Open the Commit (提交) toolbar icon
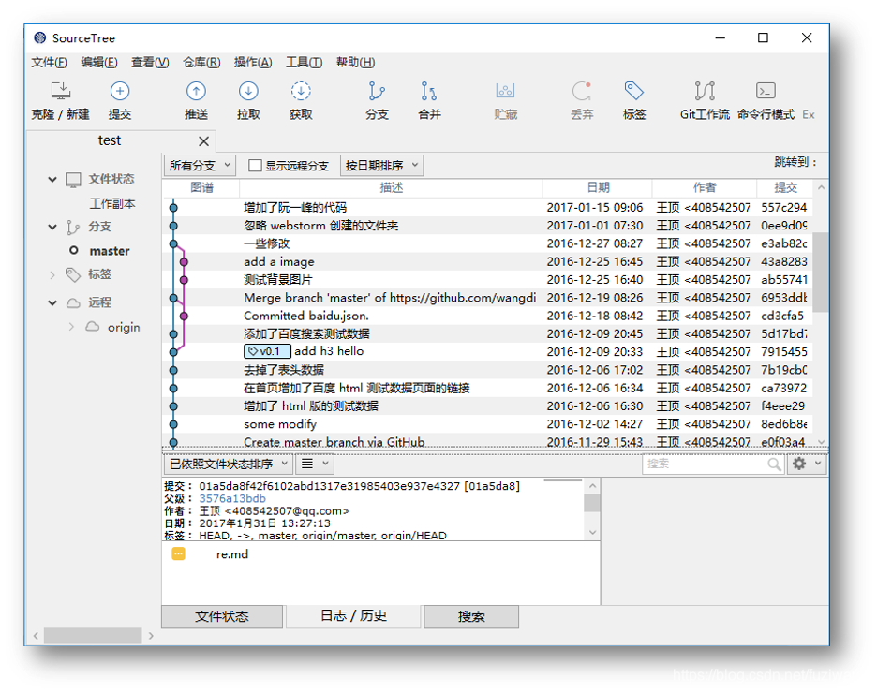 pyautogui.click(x=120, y=91)
